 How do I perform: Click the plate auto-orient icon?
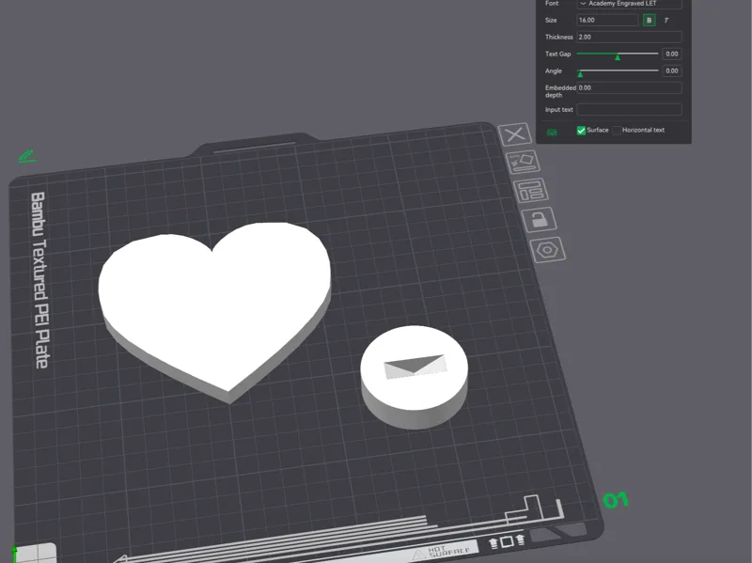pos(523,162)
